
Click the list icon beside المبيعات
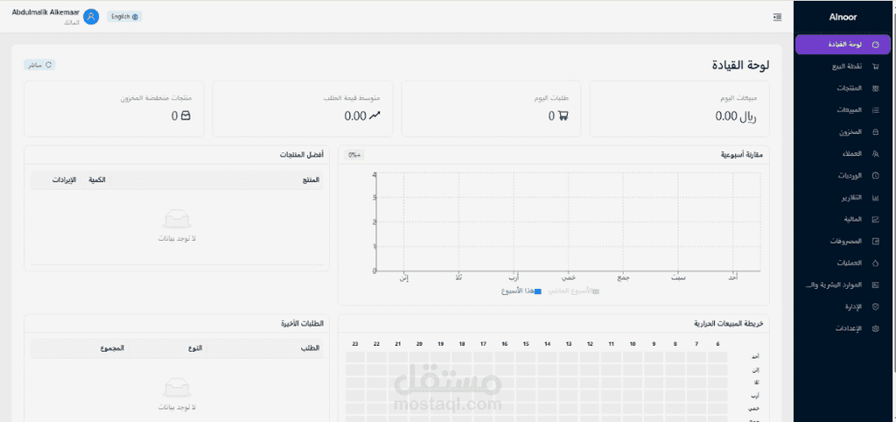click(x=875, y=110)
